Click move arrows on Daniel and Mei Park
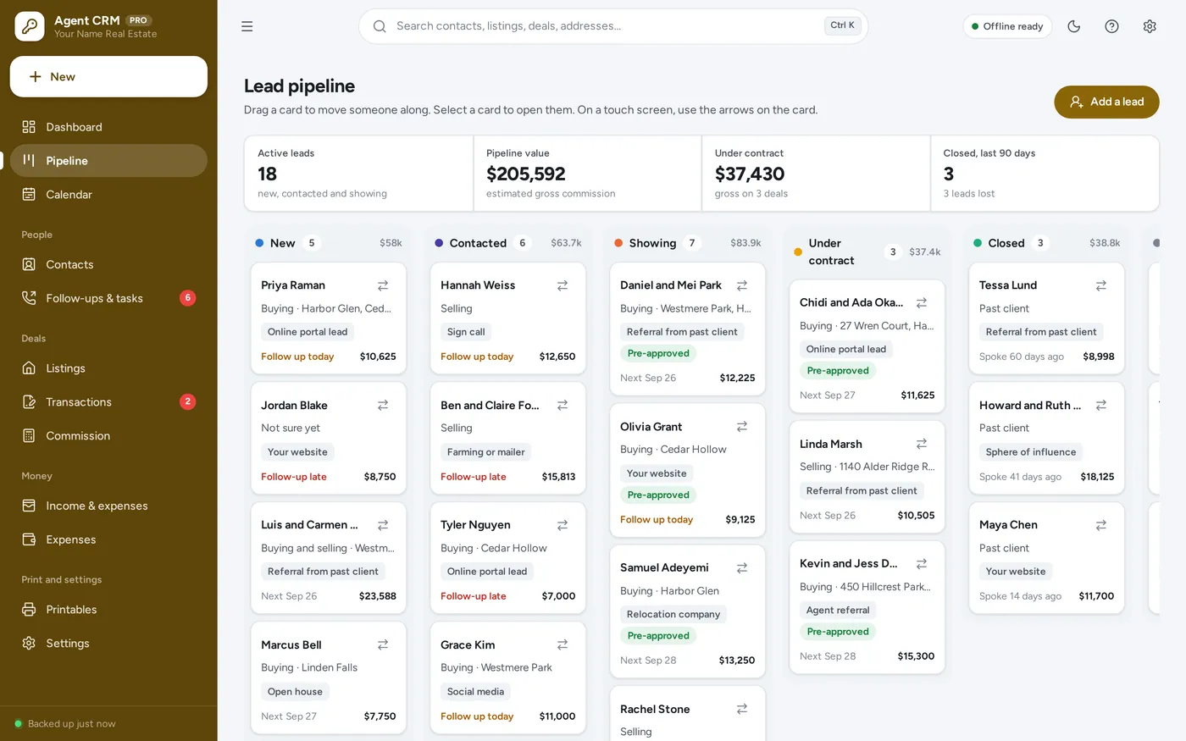This screenshot has height=741, width=1186. (x=742, y=285)
